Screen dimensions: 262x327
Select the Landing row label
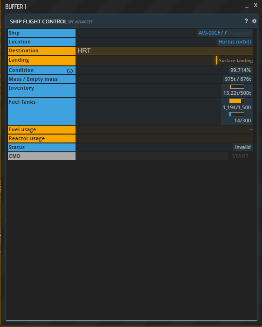coord(41,60)
